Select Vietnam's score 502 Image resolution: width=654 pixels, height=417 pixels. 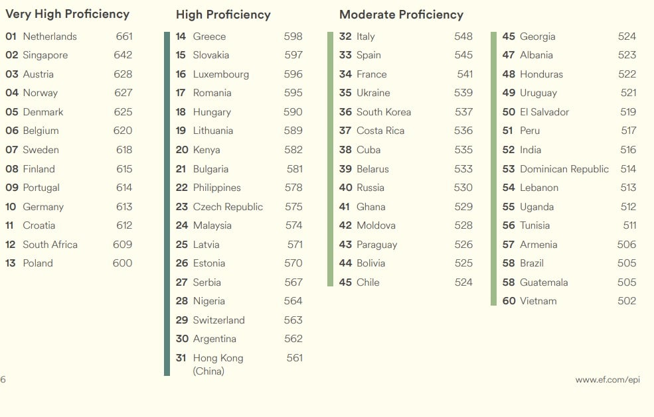pos(627,301)
